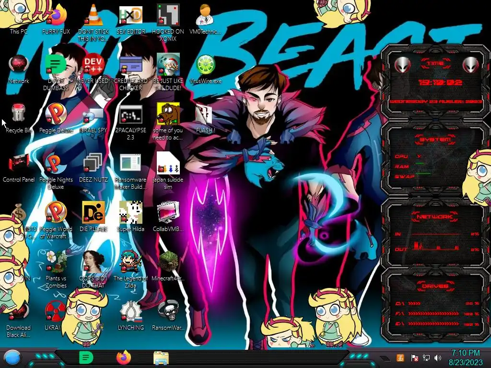The height and width of the screenshot is (368, 491).
Task: Click the C:\ drive usage bar
Action: coord(437,303)
